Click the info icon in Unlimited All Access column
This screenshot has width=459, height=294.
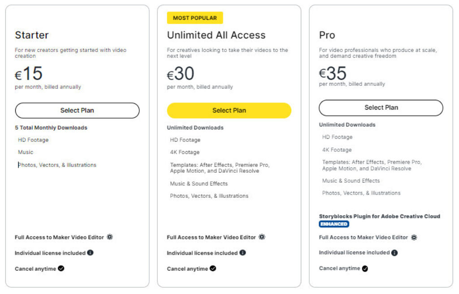(243, 253)
